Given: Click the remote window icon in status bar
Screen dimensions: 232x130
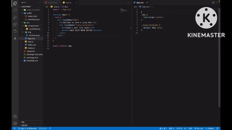Looking at the screenshot, I should (14, 129).
